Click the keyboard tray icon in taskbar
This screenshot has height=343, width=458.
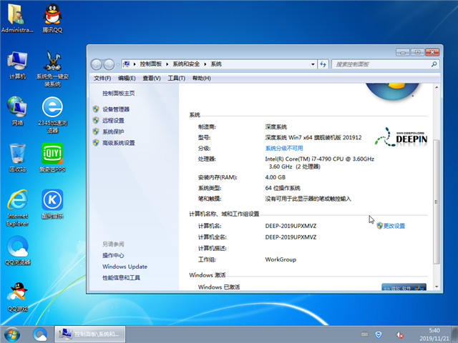pyautogui.click(x=364, y=334)
